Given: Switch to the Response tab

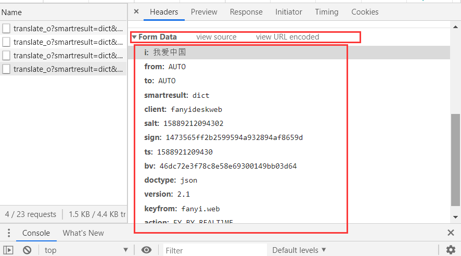Looking at the screenshot, I should click(x=246, y=12).
